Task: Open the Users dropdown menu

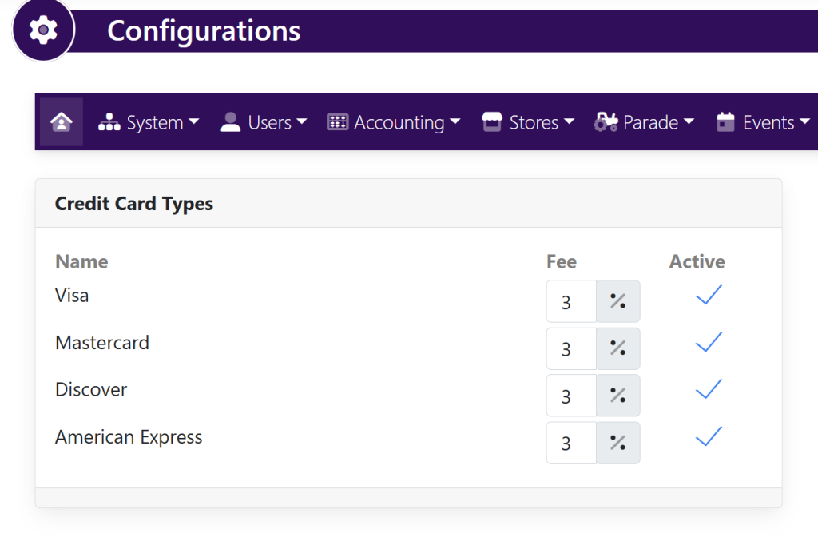Action: (264, 122)
